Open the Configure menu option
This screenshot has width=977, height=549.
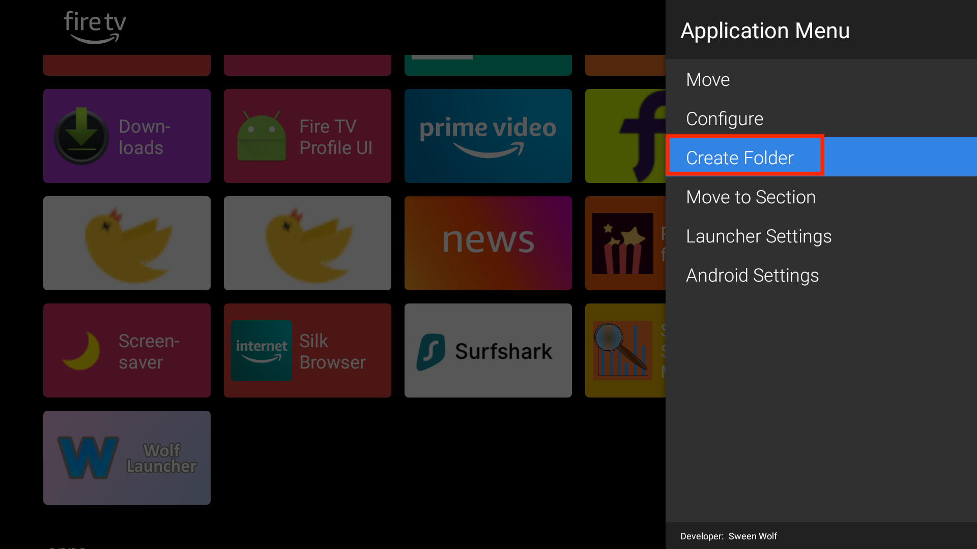821,118
